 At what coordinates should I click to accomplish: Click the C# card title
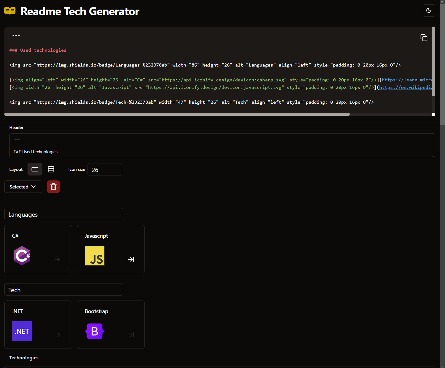[x=15, y=236]
